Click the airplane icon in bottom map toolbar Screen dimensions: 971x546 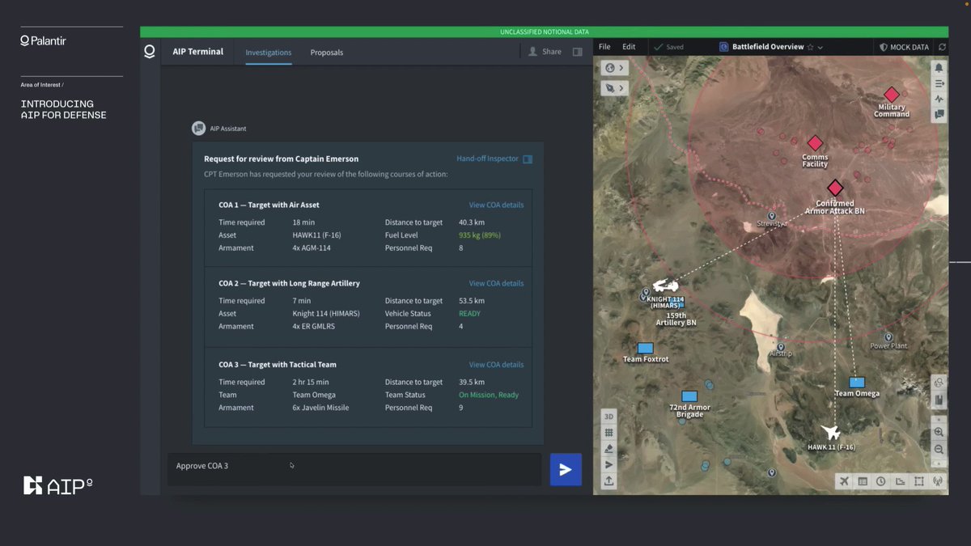point(845,481)
